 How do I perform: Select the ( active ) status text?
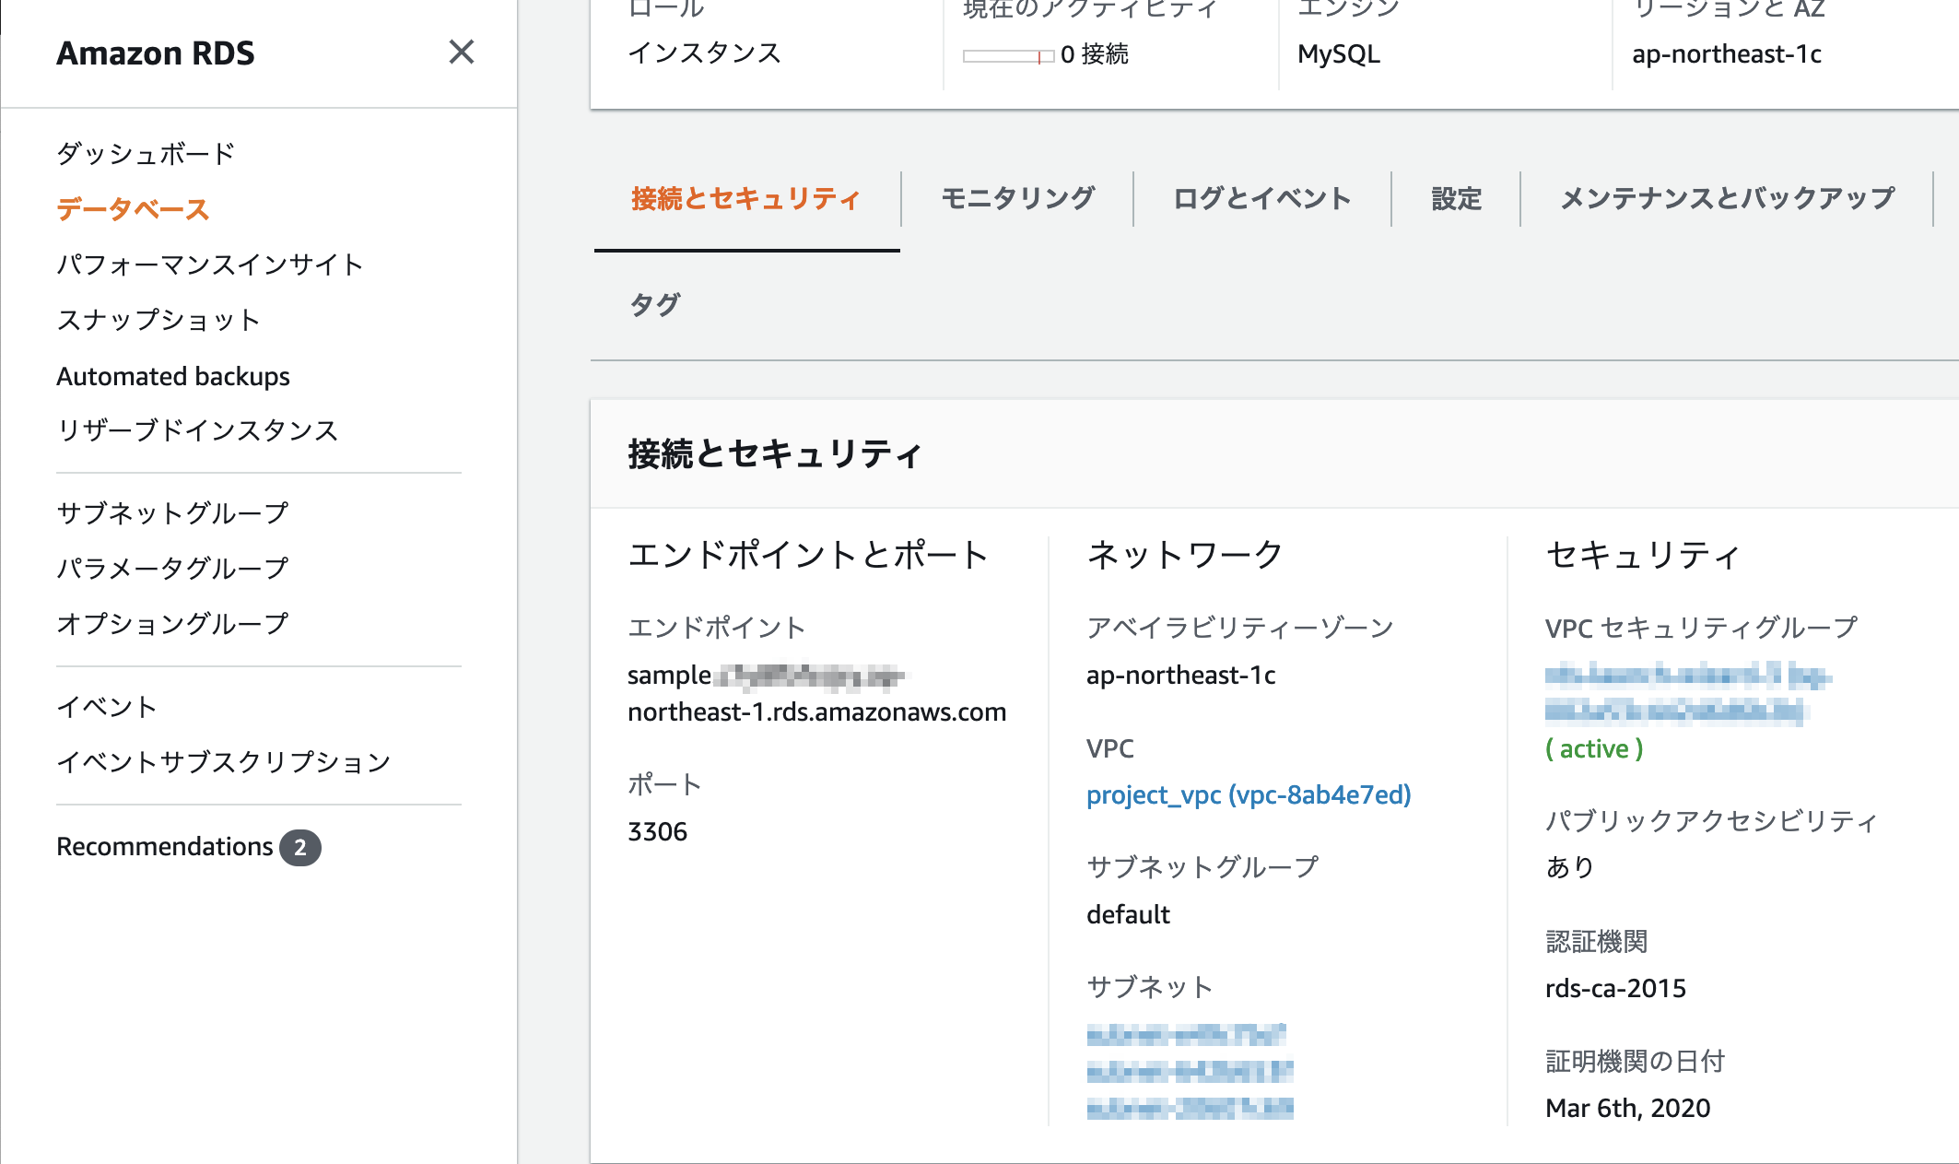pos(1594,749)
